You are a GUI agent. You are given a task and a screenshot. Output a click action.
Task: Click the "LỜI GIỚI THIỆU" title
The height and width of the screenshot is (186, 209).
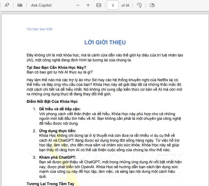point(105,43)
